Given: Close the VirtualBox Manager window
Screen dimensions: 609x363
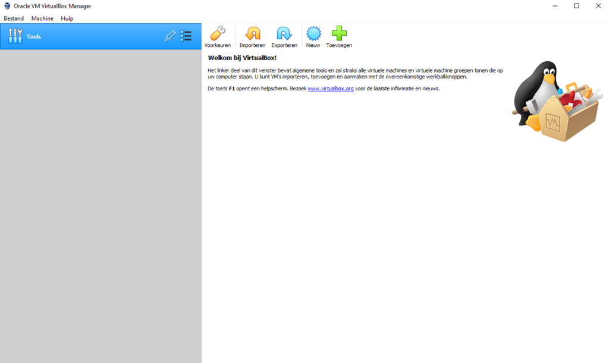Looking at the screenshot, I should click(x=598, y=6).
